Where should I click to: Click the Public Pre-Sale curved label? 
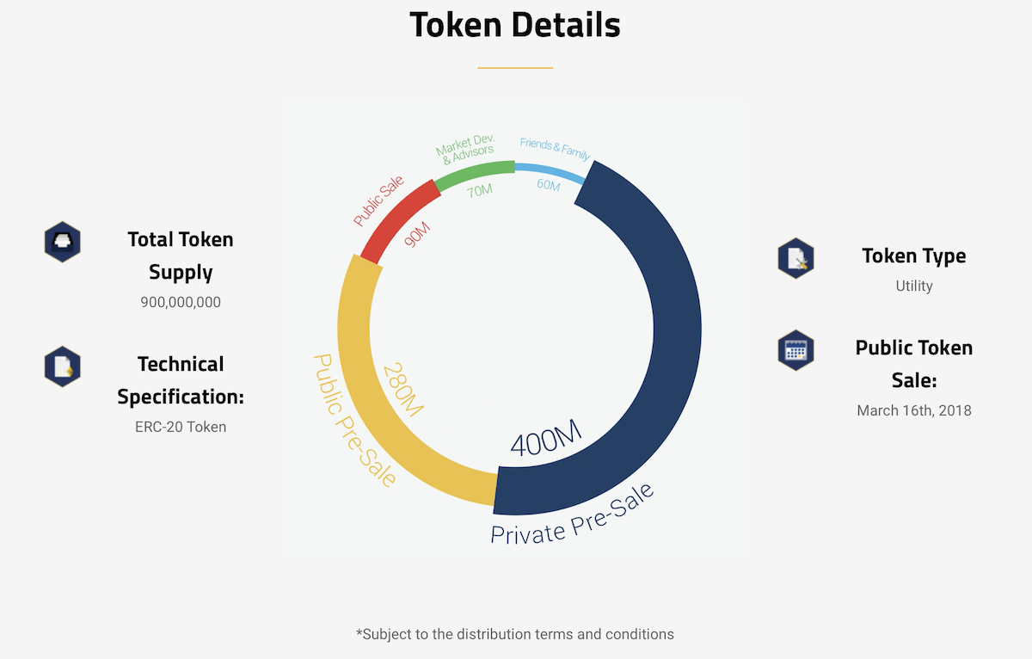pos(353,422)
